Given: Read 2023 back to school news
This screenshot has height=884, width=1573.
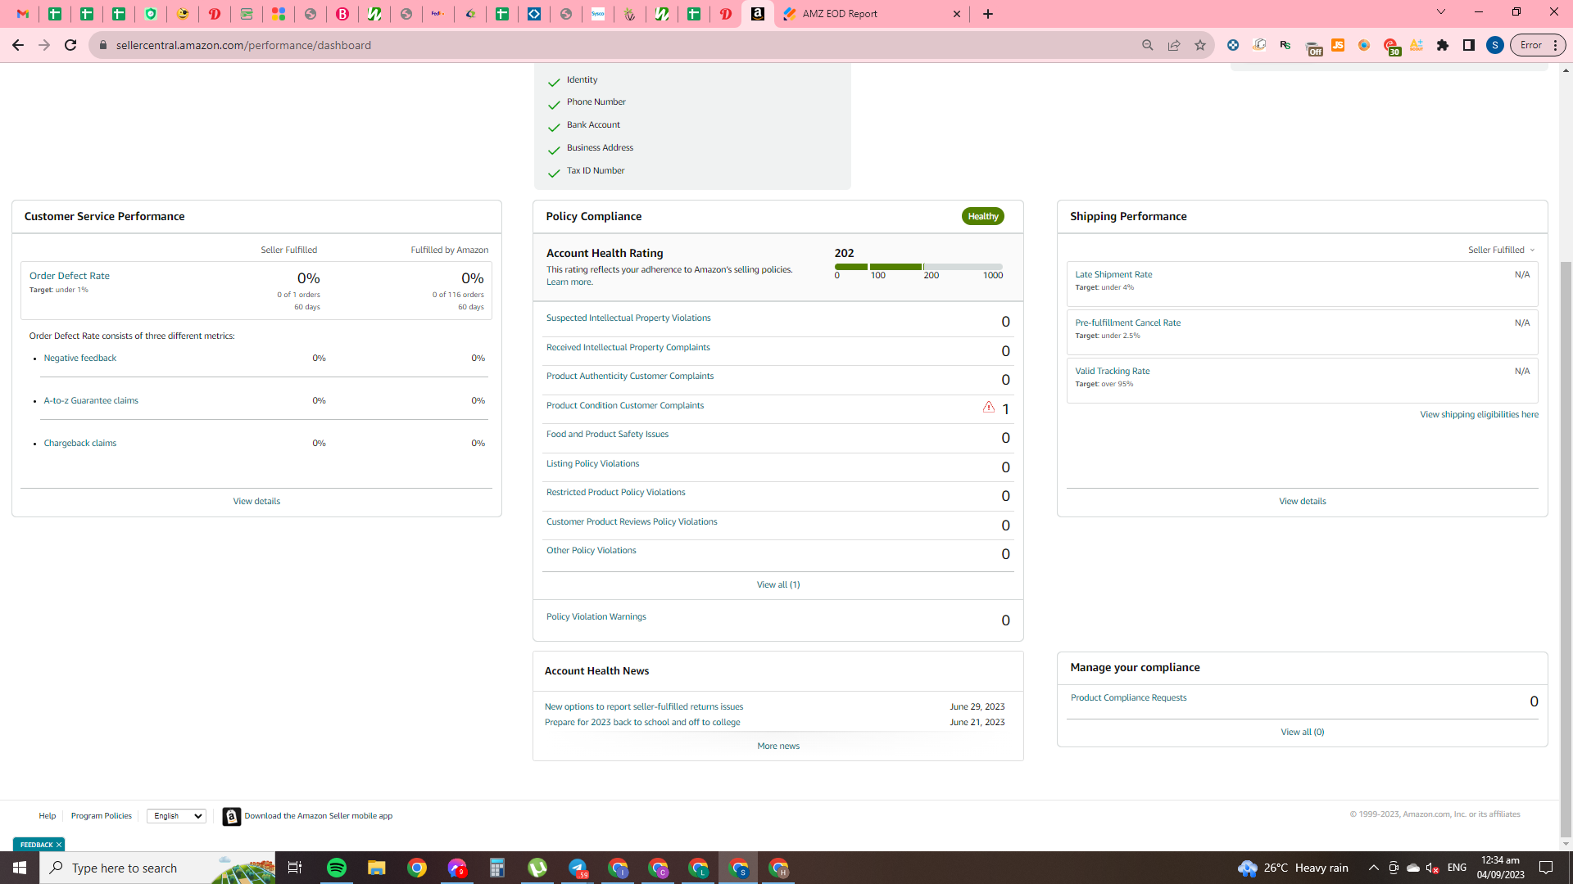Looking at the screenshot, I should click(x=642, y=723).
